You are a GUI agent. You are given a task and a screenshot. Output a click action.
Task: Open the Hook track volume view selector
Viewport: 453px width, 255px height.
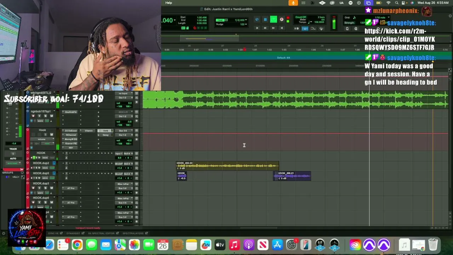(x=42, y=139)
